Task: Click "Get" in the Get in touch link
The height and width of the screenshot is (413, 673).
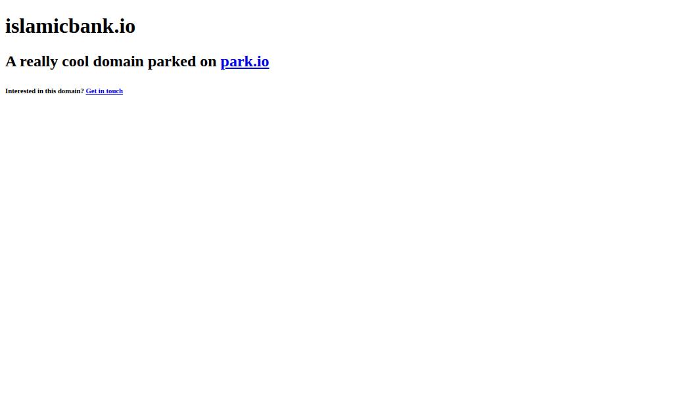Action: (91, 91)
